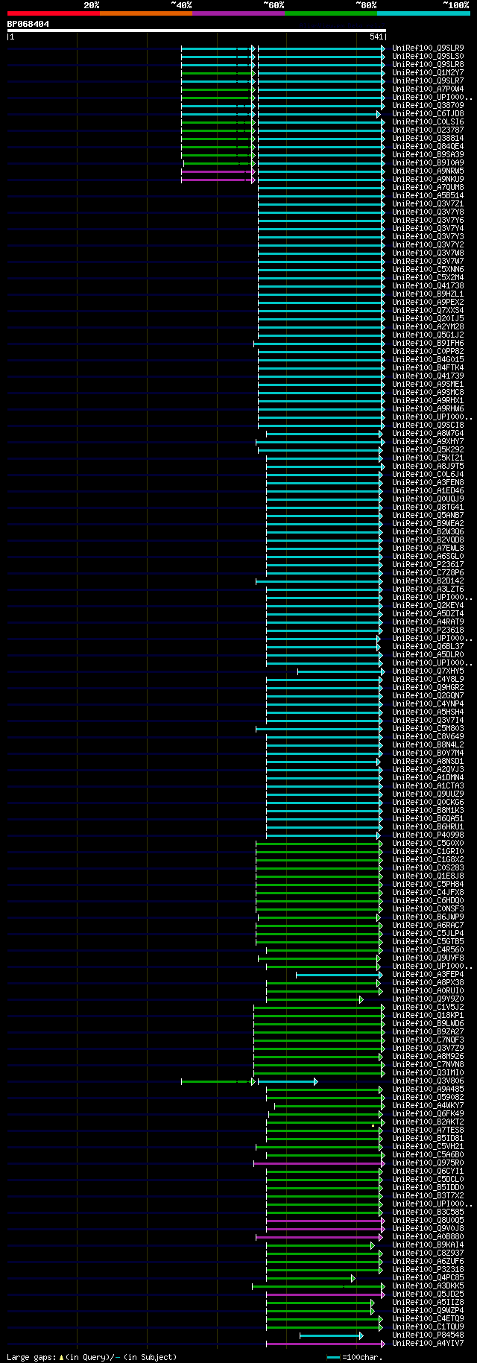477x1363 pixels.
Task: Open hit UniRef100_C6TJD8
Action: pyautogui.click(x=428, y=114)
